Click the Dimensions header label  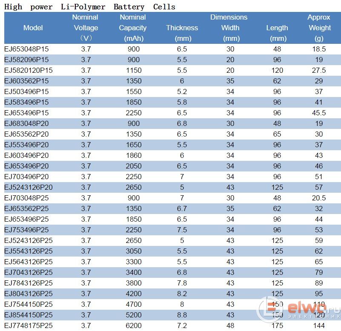coord(229,17)
